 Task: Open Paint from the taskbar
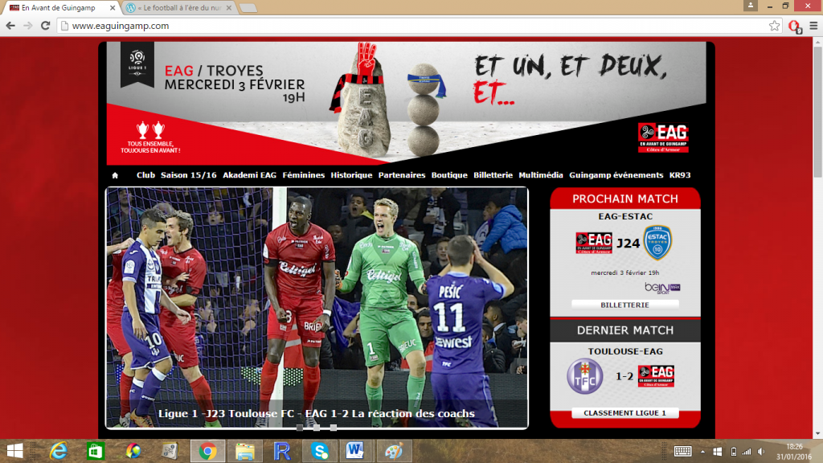393,451
